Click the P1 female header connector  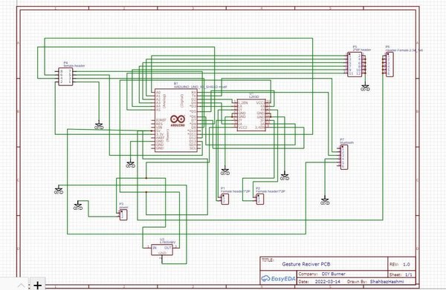tap(225, 199)
